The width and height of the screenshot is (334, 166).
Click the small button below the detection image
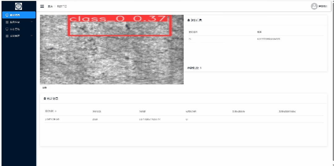click(45, 87)
